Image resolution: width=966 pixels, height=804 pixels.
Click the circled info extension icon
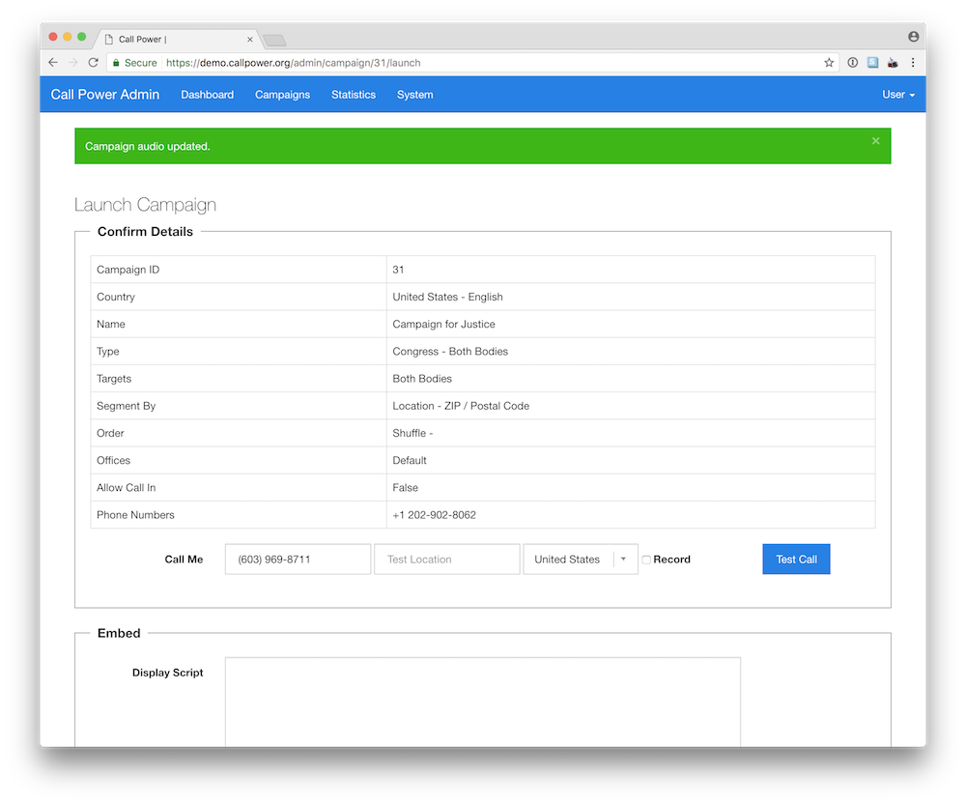[853, 62]
